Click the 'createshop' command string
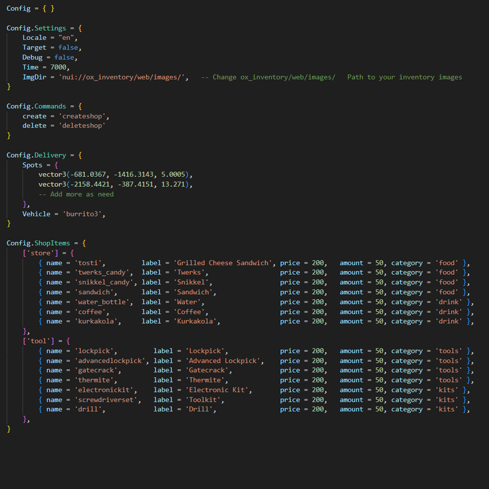The width and height of the screenshot is (489, 489). click(x=82, y=116)
